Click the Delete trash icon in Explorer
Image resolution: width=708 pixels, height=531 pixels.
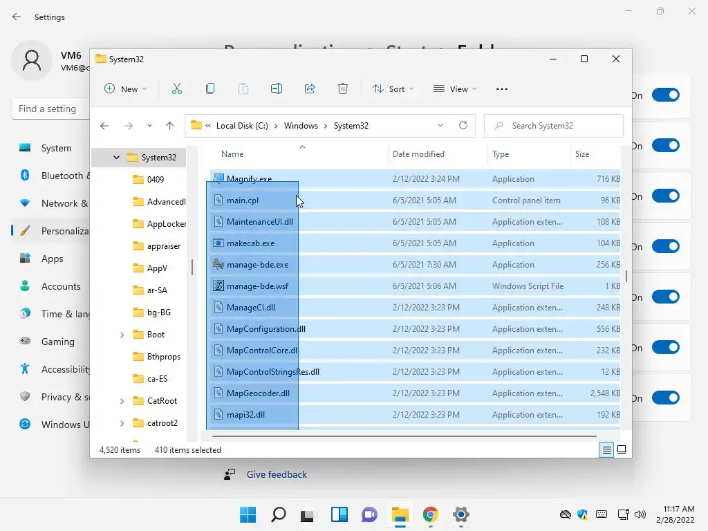tap(343, 89)
